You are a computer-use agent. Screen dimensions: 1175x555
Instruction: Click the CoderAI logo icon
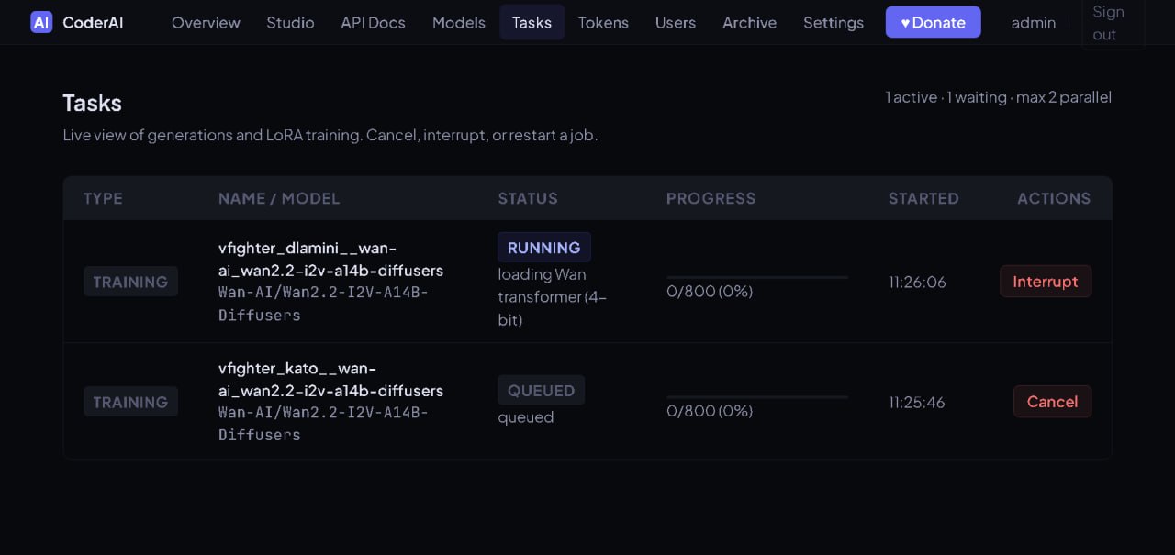click(x=41, y=22)
